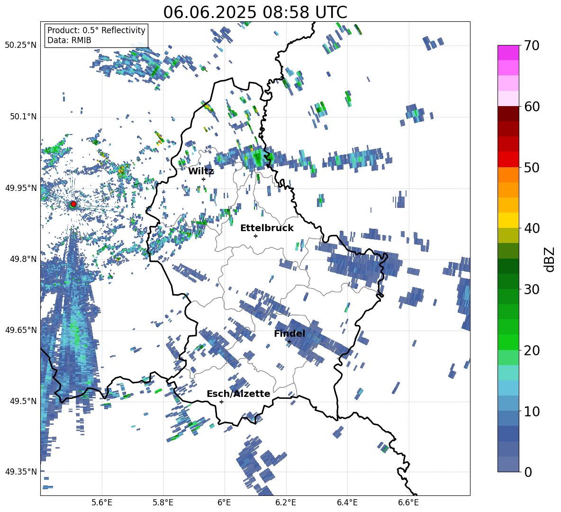Click the 6.4°E longitude label
The image size is (561, 512).
click(x=347, y=503)
